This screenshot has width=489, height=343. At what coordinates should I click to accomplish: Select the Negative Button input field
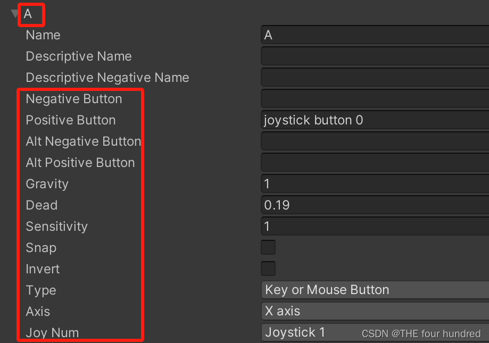pyautogui.click(x=372, y=98)
